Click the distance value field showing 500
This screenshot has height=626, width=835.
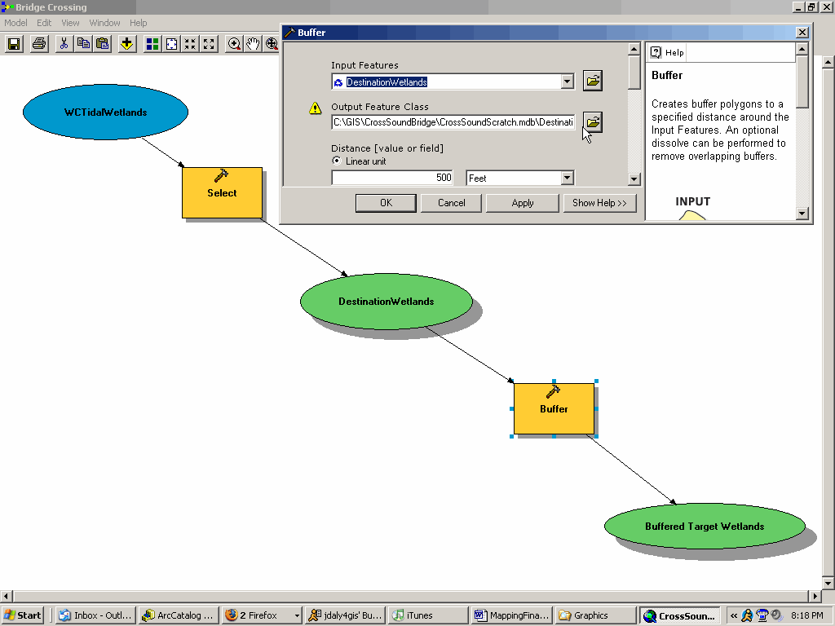392,178
